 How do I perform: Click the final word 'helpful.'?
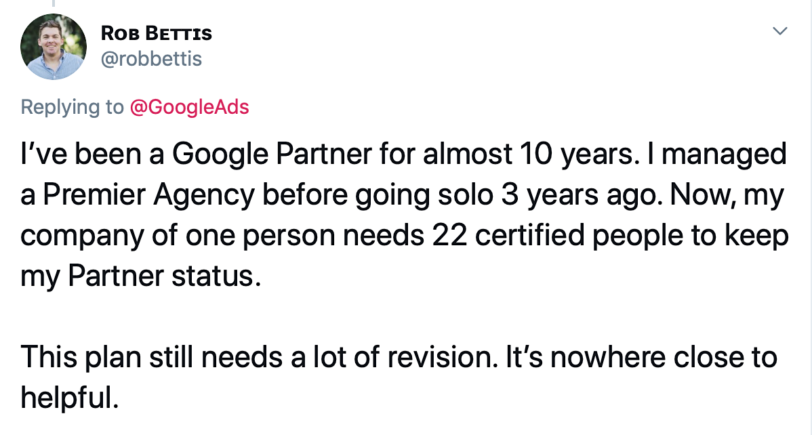tap(70, 398)
